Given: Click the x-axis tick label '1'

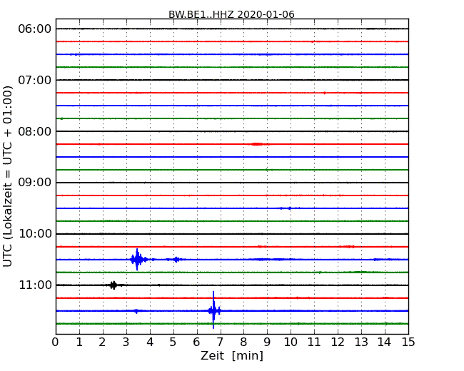Looking at the screenshot, I should 79,342.
